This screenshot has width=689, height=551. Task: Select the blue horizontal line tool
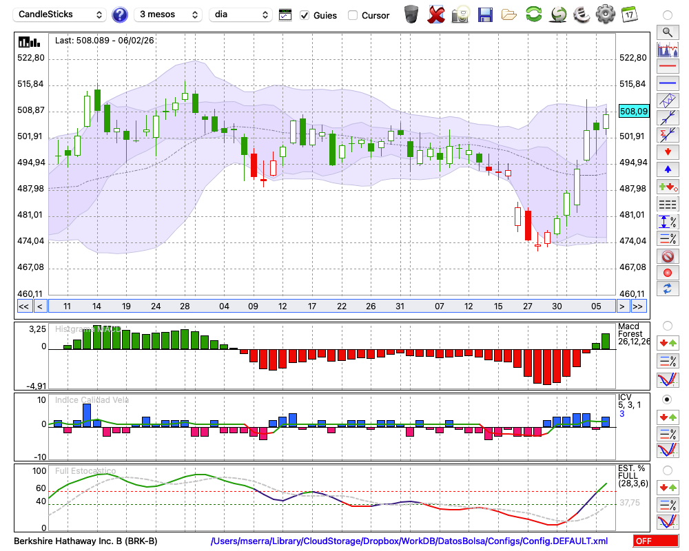667,83
